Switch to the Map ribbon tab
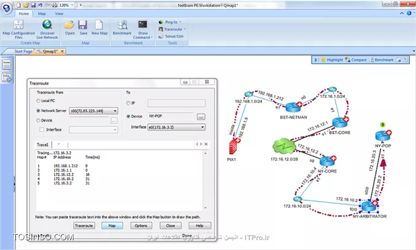This screenshot has height=250, width=416. pyautogui.click(x=42, y=13)
